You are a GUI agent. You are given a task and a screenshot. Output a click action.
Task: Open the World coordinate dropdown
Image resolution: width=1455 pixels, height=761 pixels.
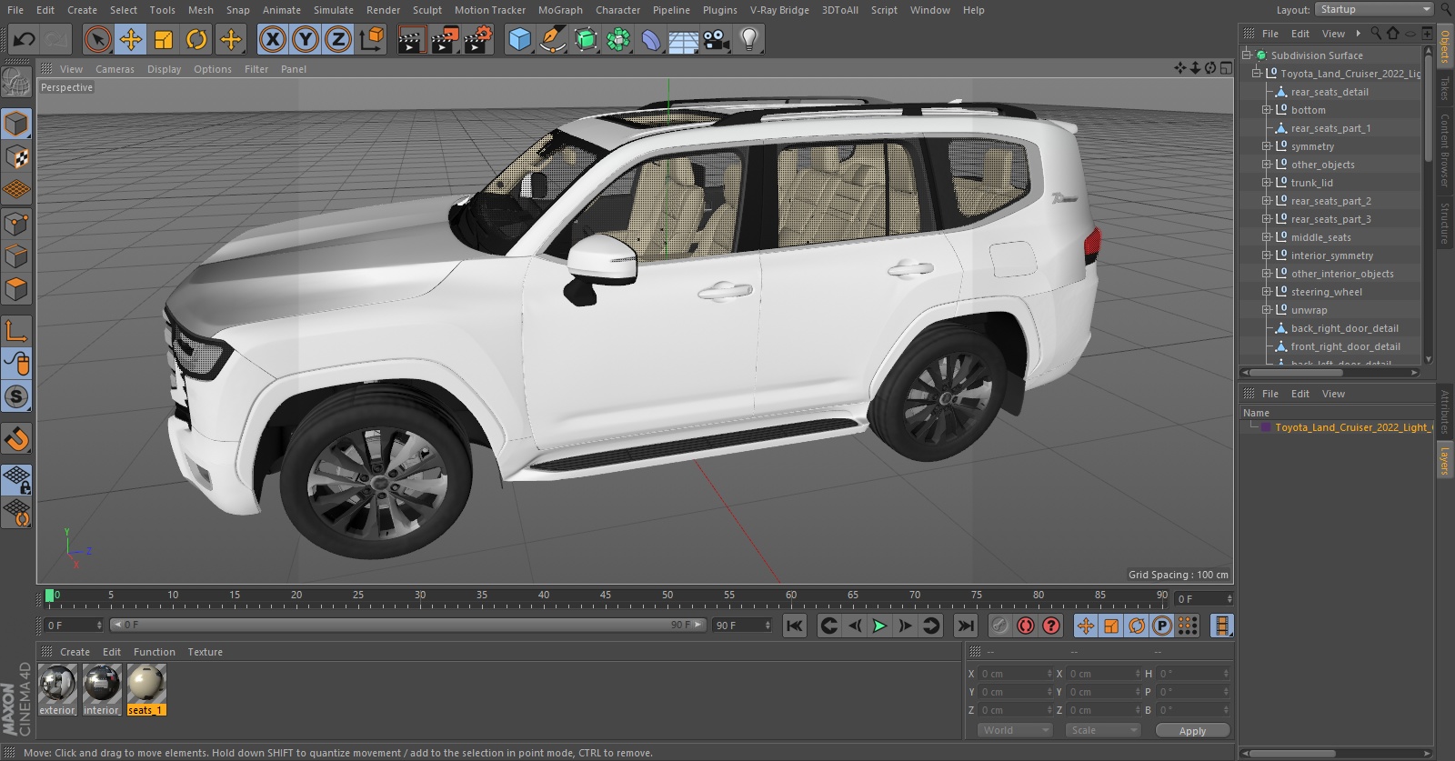(x=1016, y=730)
